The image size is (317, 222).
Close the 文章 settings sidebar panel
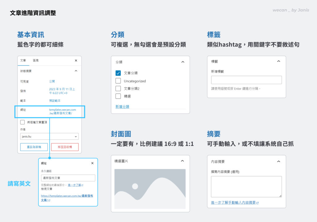point(76,61)
